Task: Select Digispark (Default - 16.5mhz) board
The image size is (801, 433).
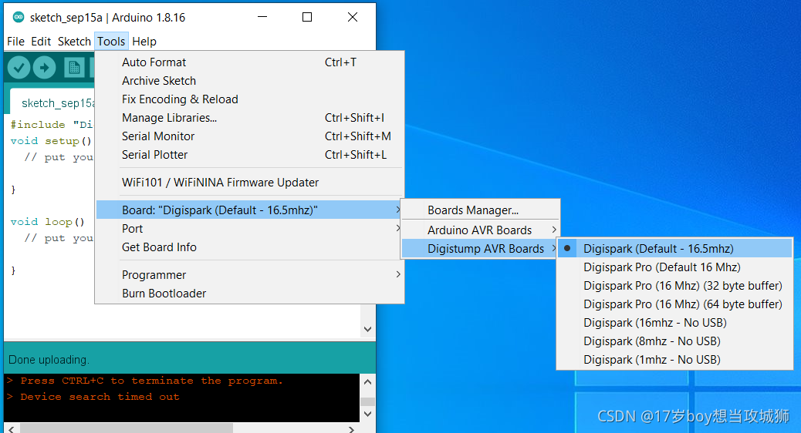Action: (x=674, y=248)
